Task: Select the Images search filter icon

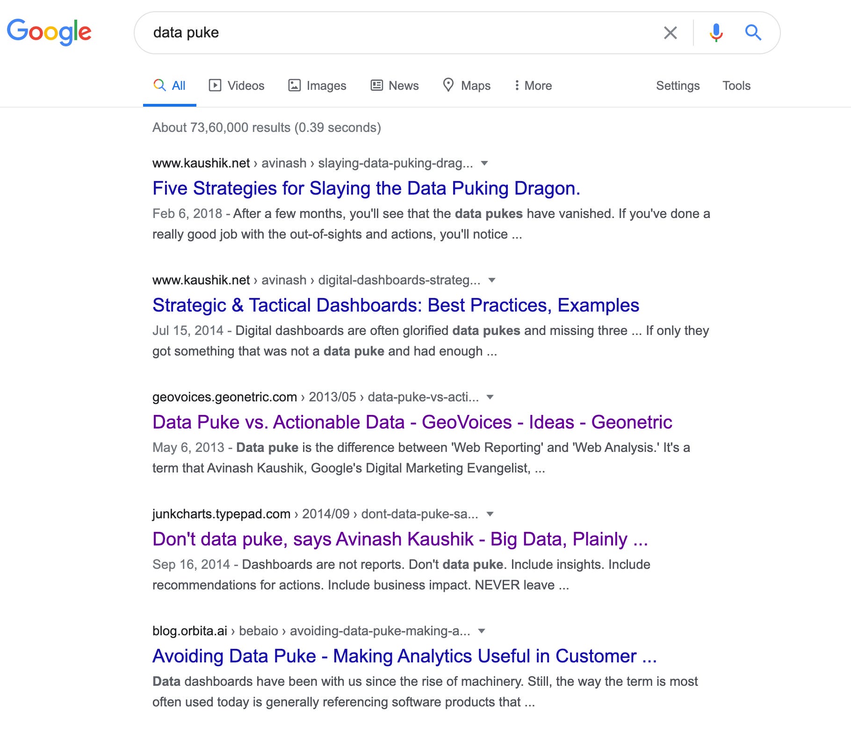Action: click(294, 86)
